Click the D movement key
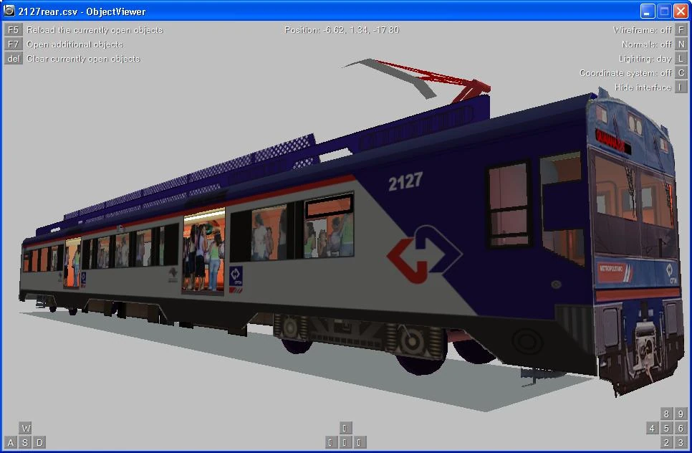The image size is (692, 453). [39, 442]
